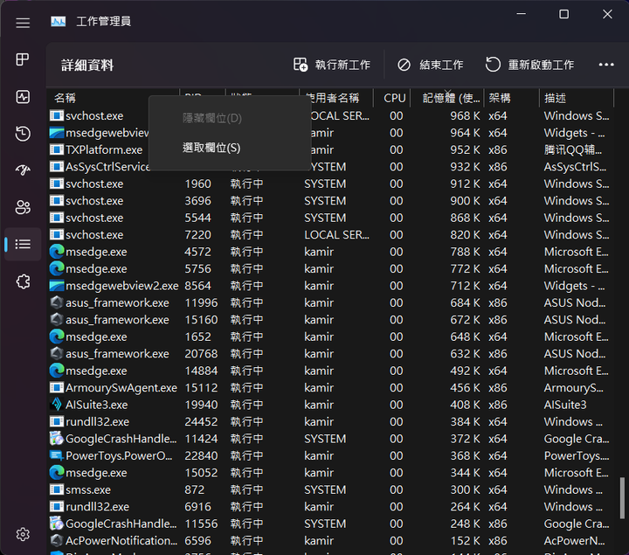This screenshot has height=555, width=629.
Task: Click GoogleCrashHandler icon for PID 11424
Action: [57, 439]
